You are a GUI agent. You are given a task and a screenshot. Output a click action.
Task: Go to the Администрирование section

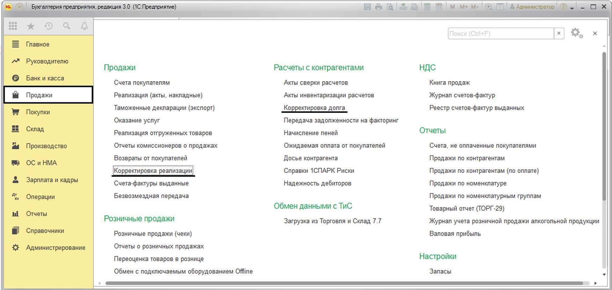click(56, 247)
